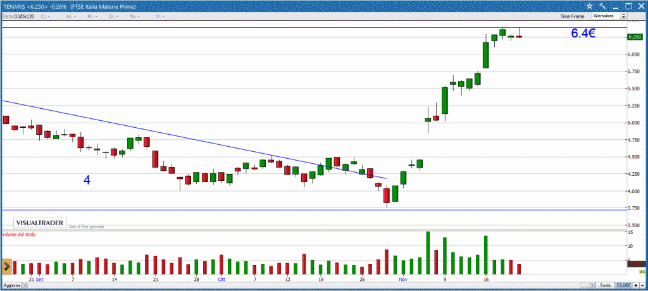Screen dimensions: 648x291
Task: Click the Dati di fine giornata note
Action: (86, 226)
